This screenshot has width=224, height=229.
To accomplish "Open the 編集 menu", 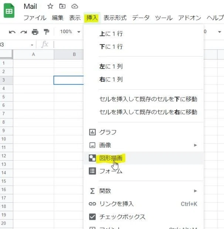I will (x=58, y=18).
